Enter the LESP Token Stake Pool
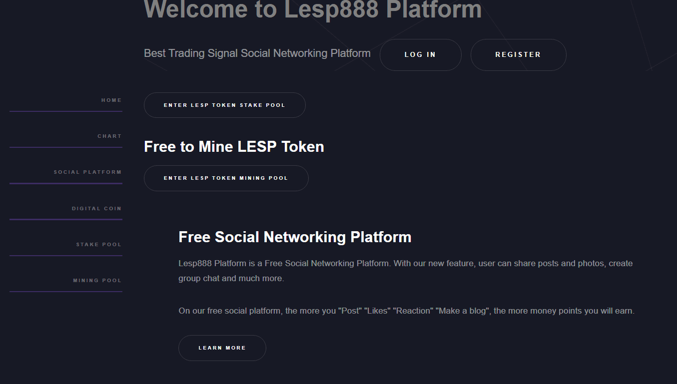 pos(224,105)
